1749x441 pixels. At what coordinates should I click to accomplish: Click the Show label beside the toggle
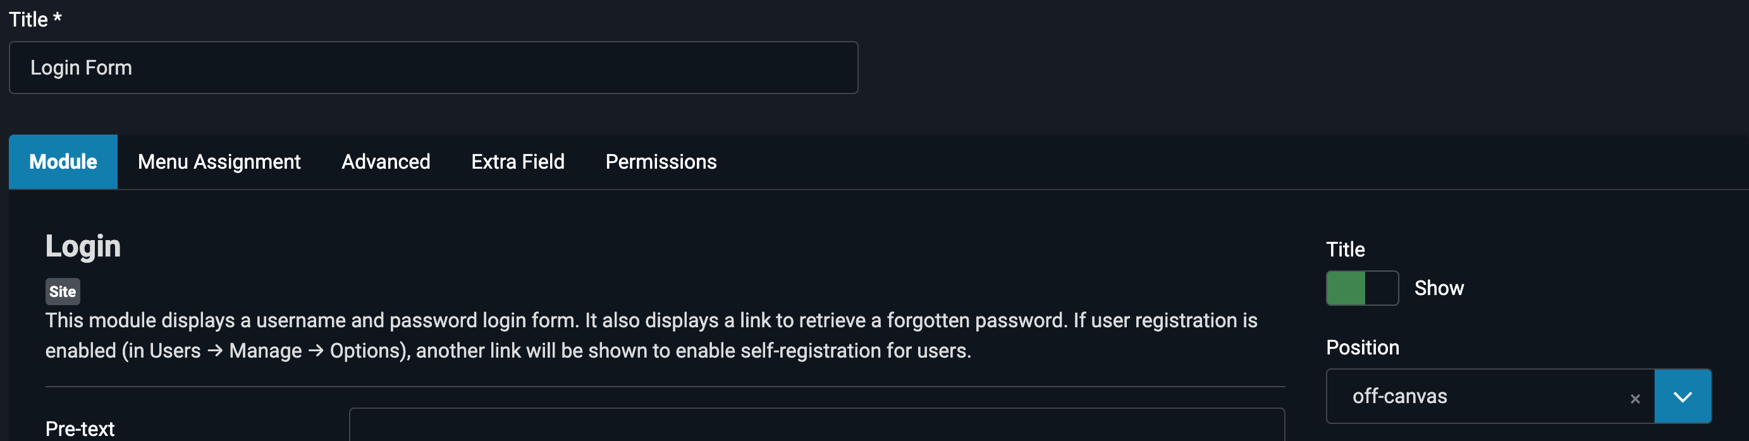pos(1439,288)
